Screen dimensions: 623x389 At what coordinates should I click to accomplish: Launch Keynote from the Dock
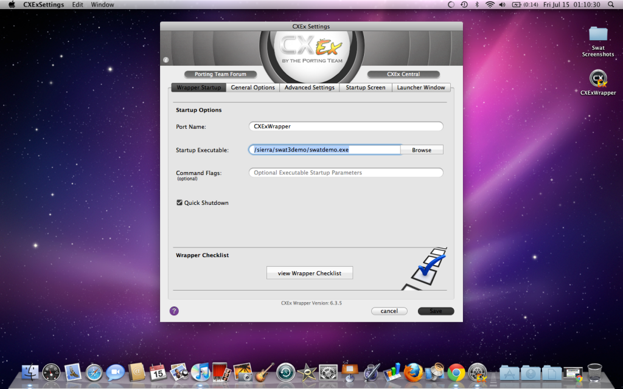pos(350,373)
